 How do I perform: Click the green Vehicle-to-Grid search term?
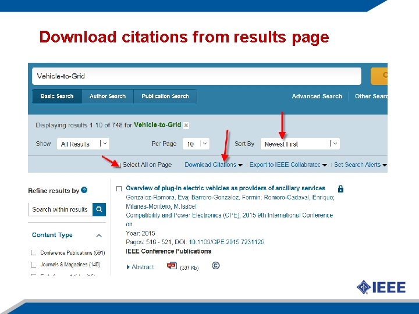point(157,124)
